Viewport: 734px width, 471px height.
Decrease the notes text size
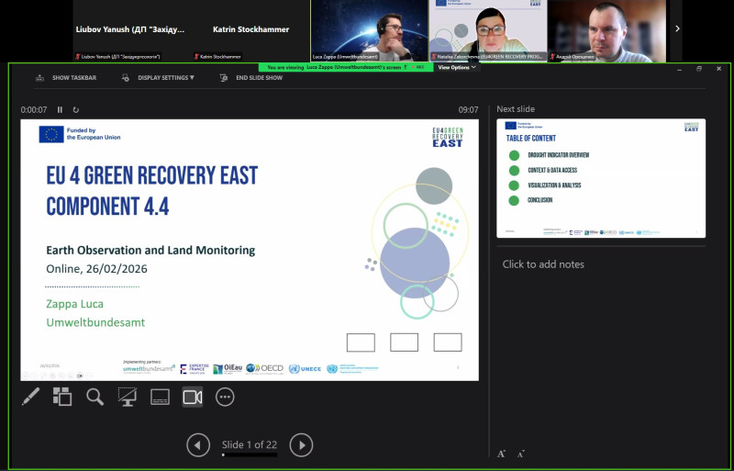click(x=520, y=454)
